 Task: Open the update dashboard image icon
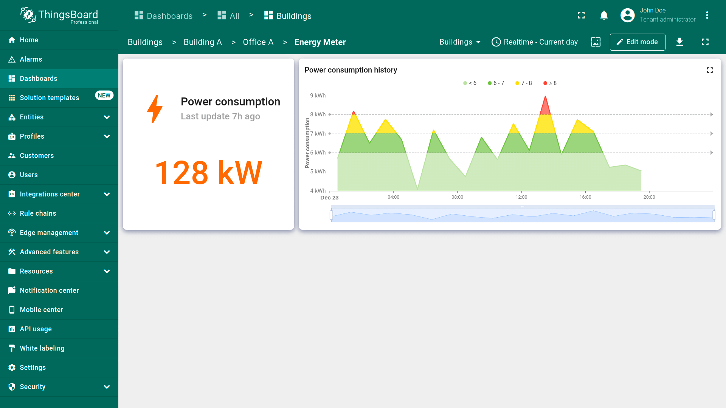[x=596, y=42]
